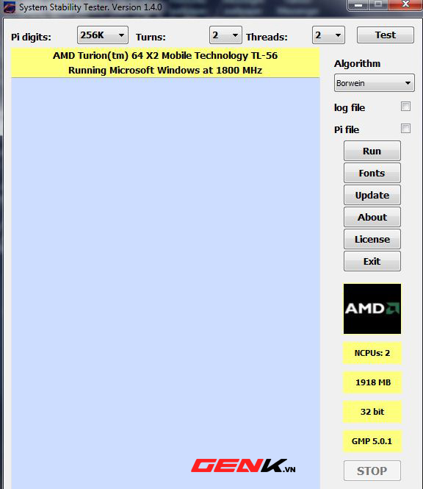Click the System Stability Tester title bar icon
Image resolution: width=423 pixels, height=489 pixels.
click(10, 7)
